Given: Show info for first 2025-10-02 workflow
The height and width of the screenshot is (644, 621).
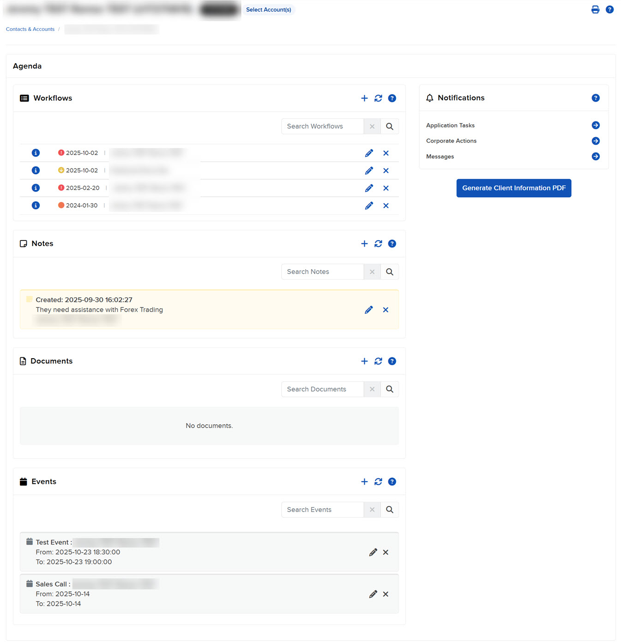Looking at the screenshot, I should tap(36, 153).
